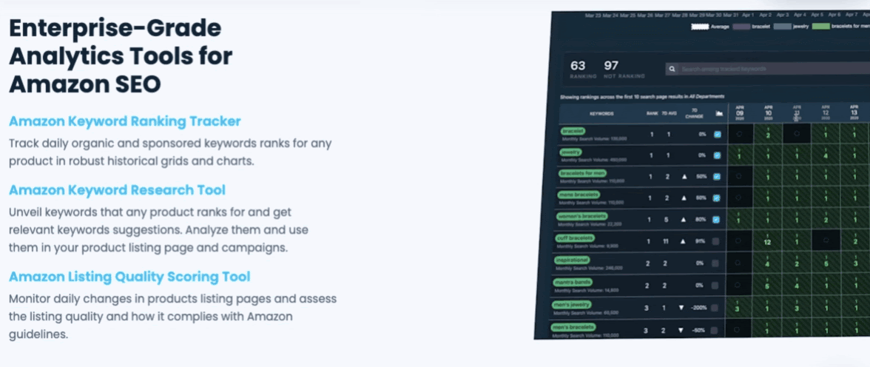Viewport: 870px width, 367px height.
Task: Check the inspirational keyword checkbox
Action: click(x=715, y=263)
